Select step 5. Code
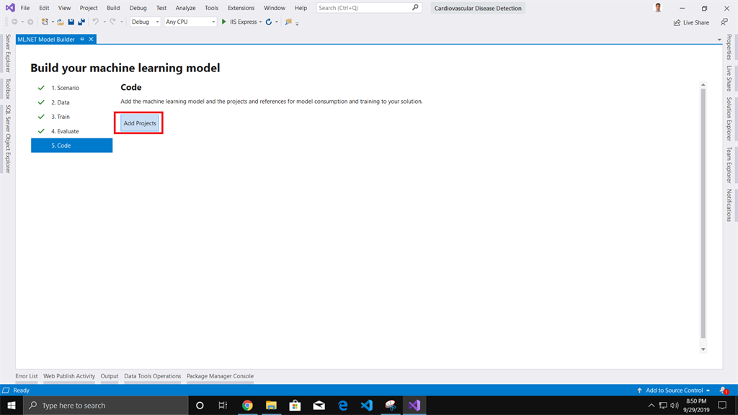738x415 pixels. 71,146
